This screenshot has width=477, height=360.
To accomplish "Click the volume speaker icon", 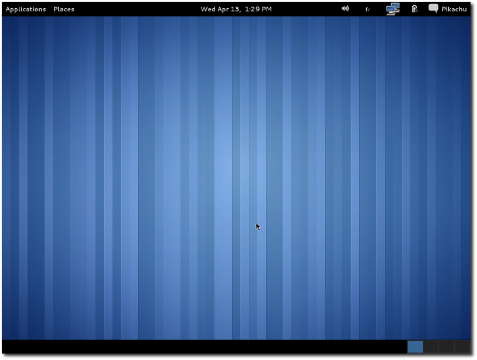I will tap(345, 9).
